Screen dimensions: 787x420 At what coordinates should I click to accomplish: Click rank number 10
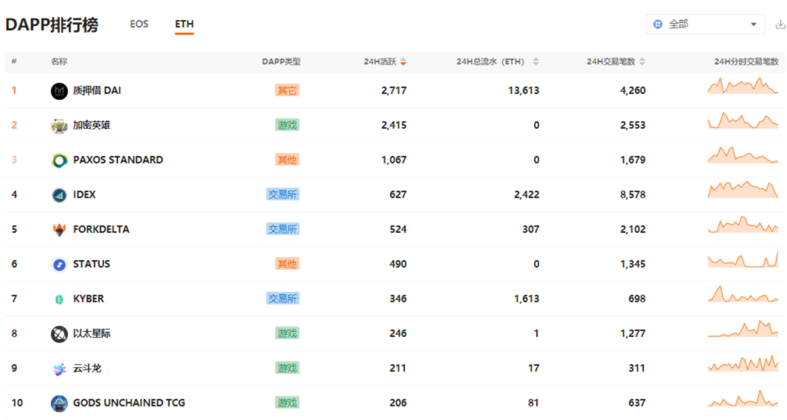tap(17, 402)
